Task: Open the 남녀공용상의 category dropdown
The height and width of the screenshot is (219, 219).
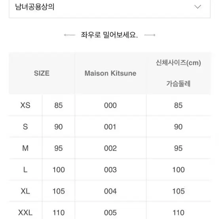Action: coord(110,8)
